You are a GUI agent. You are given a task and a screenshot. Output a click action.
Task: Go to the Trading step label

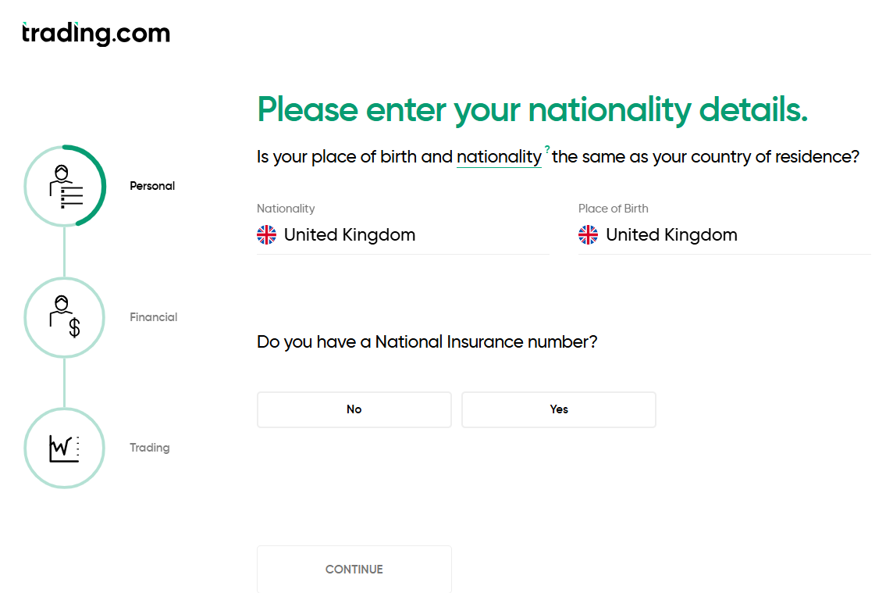150,448
